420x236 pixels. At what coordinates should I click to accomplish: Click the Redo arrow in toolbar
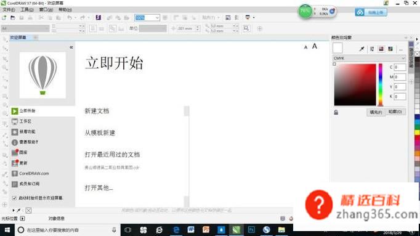point(83,18)
